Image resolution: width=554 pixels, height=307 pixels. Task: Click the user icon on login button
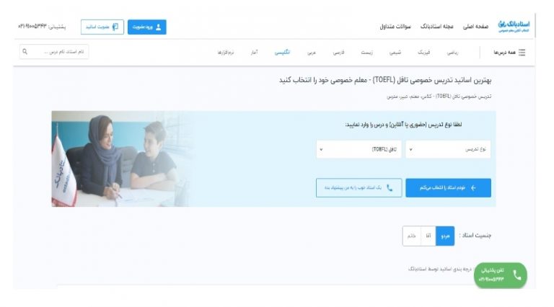pyautogui.click(x=158, y=27)
